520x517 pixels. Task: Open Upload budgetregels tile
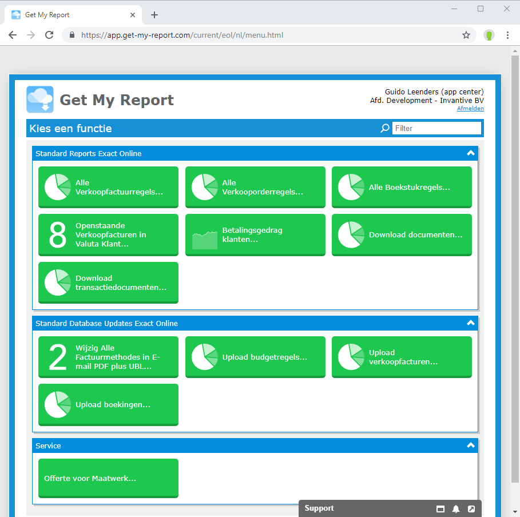click(x=255, y=357)
